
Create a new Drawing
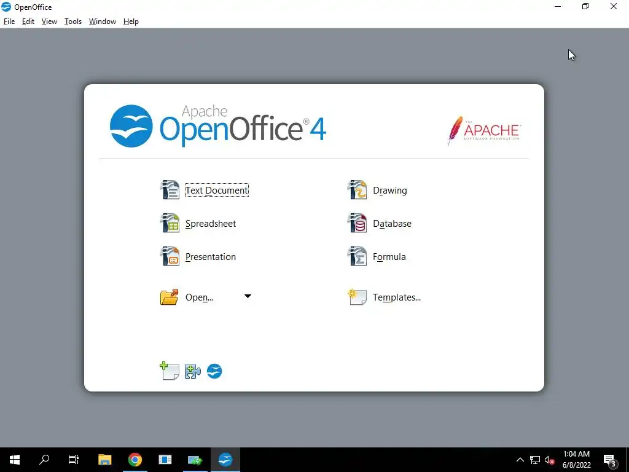pos(390,191)
